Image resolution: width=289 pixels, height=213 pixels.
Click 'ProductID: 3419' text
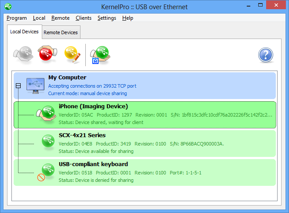click(113, 144)
